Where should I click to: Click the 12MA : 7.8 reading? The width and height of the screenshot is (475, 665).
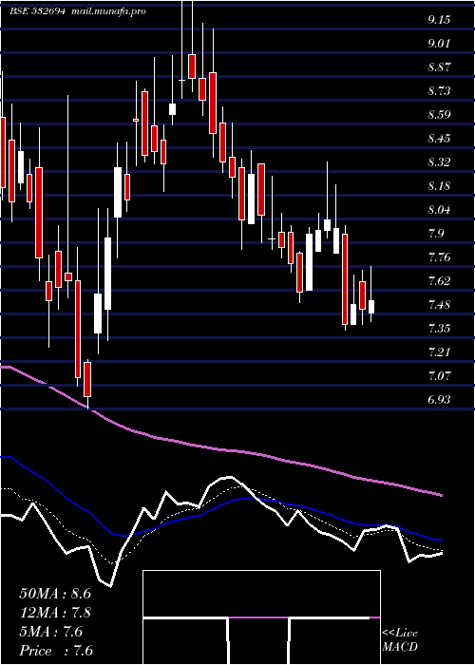(x=55, y=613)
